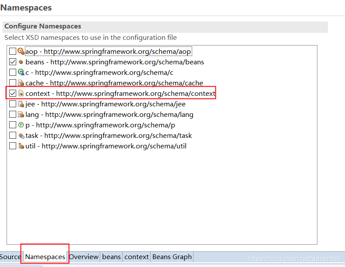Click the context namespace icon

tap(21, 93)
